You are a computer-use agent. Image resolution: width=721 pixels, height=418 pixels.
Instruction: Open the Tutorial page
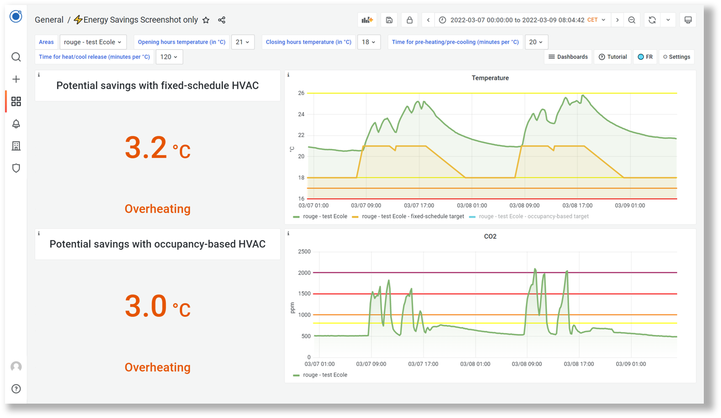612,56
